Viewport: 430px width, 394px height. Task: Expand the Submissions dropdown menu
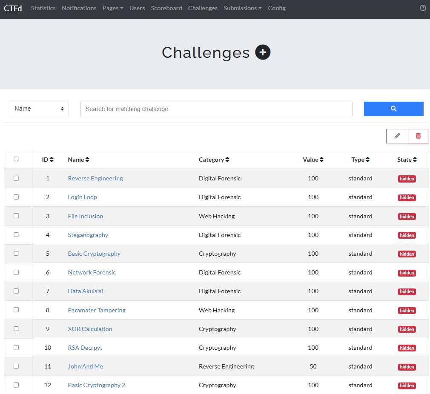(242, 8)
